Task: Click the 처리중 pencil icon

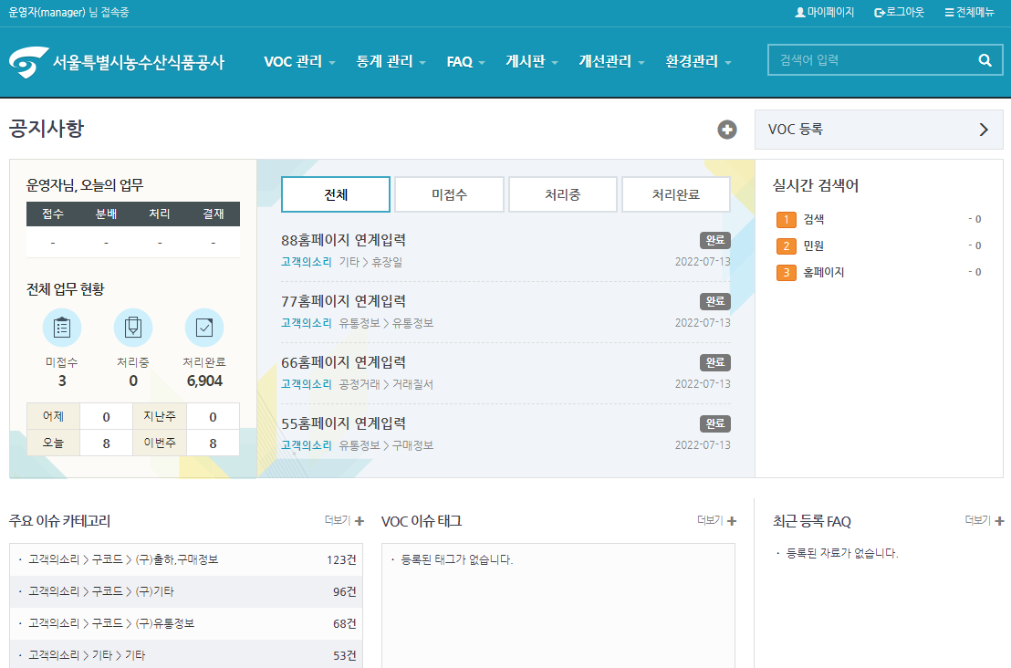Action: 133,328
